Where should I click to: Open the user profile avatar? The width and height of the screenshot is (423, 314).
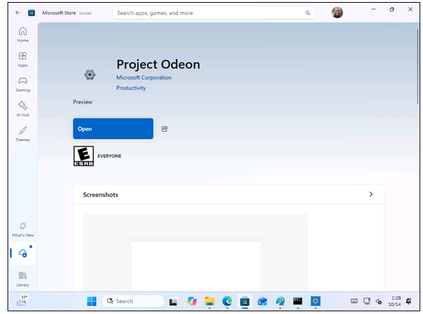click(337, 12)
